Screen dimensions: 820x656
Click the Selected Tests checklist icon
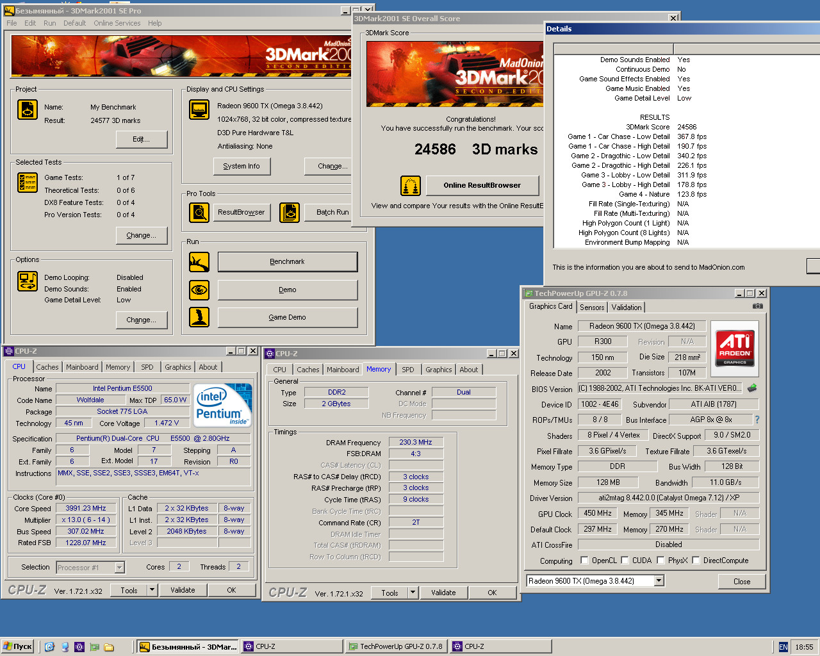pos(27,183)
